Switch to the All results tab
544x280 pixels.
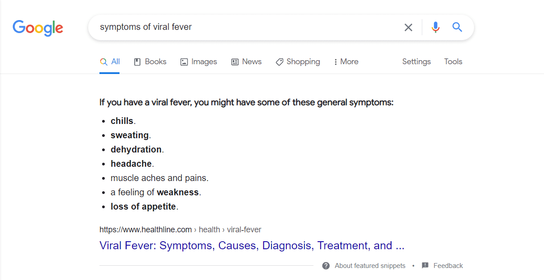tap(115, 62)
